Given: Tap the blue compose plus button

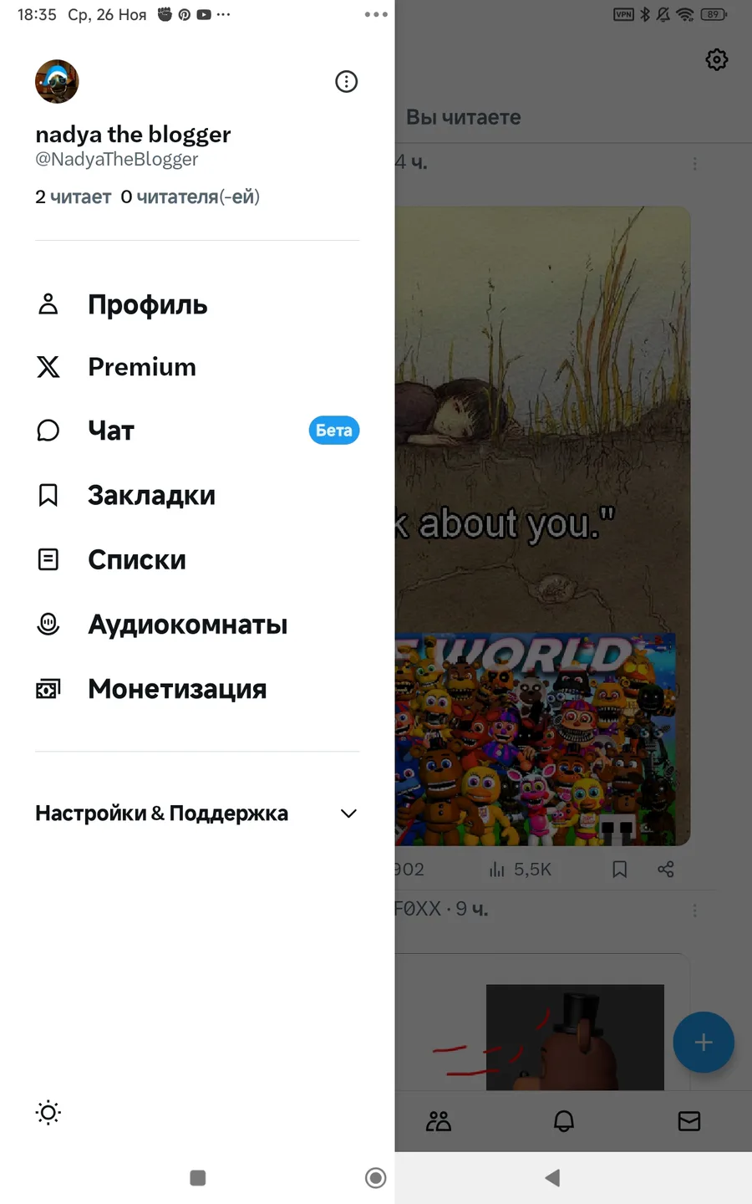Looking at the screenshot, I should point(704,1042).
